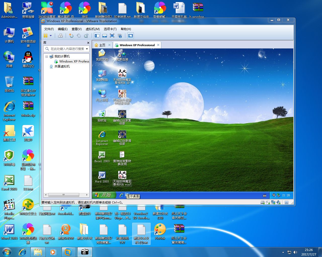Show hidden system tray icons arrow
Screen dimensions: 322x257
click(283, 252)
